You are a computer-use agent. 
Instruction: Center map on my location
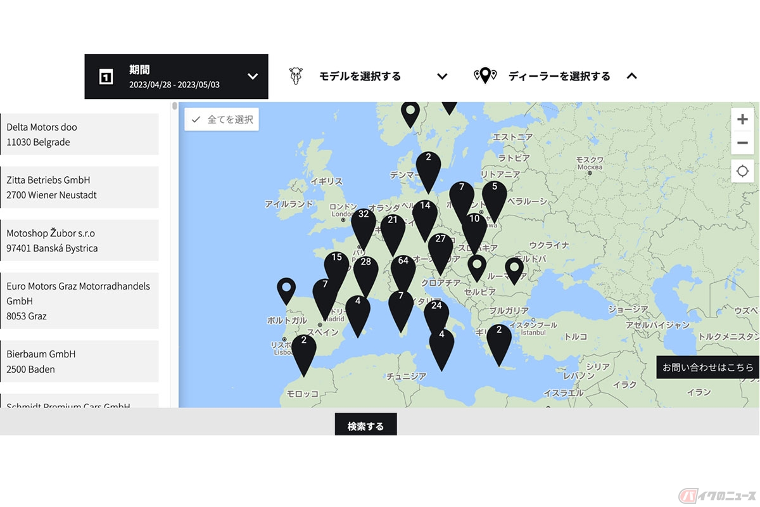click(x=742, y=171)
